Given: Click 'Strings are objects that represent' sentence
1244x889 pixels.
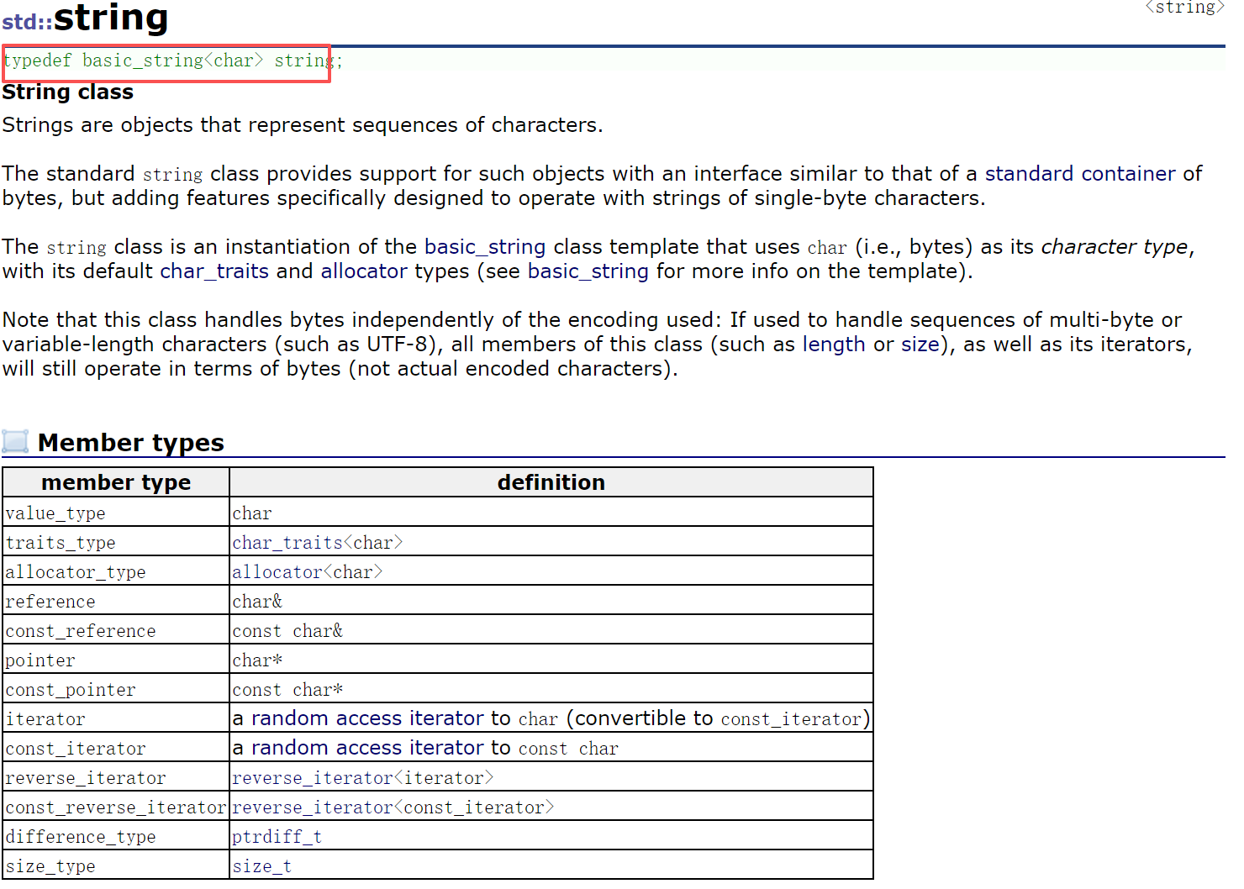Looking at the screenshot, I should (x=303, y=125).
